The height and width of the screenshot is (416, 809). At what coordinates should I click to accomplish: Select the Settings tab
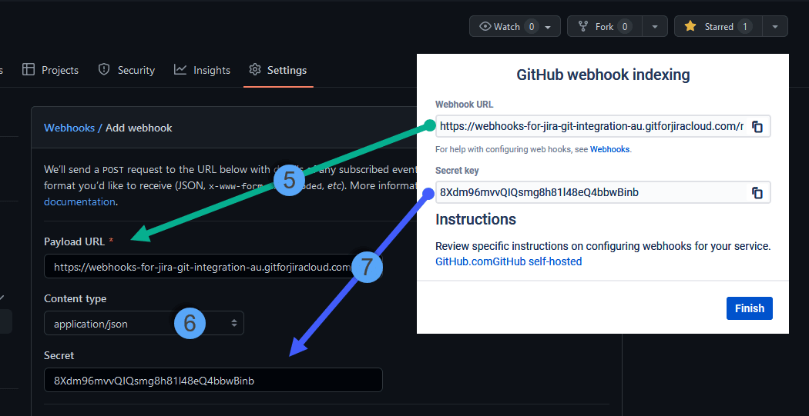click(278, 70)
